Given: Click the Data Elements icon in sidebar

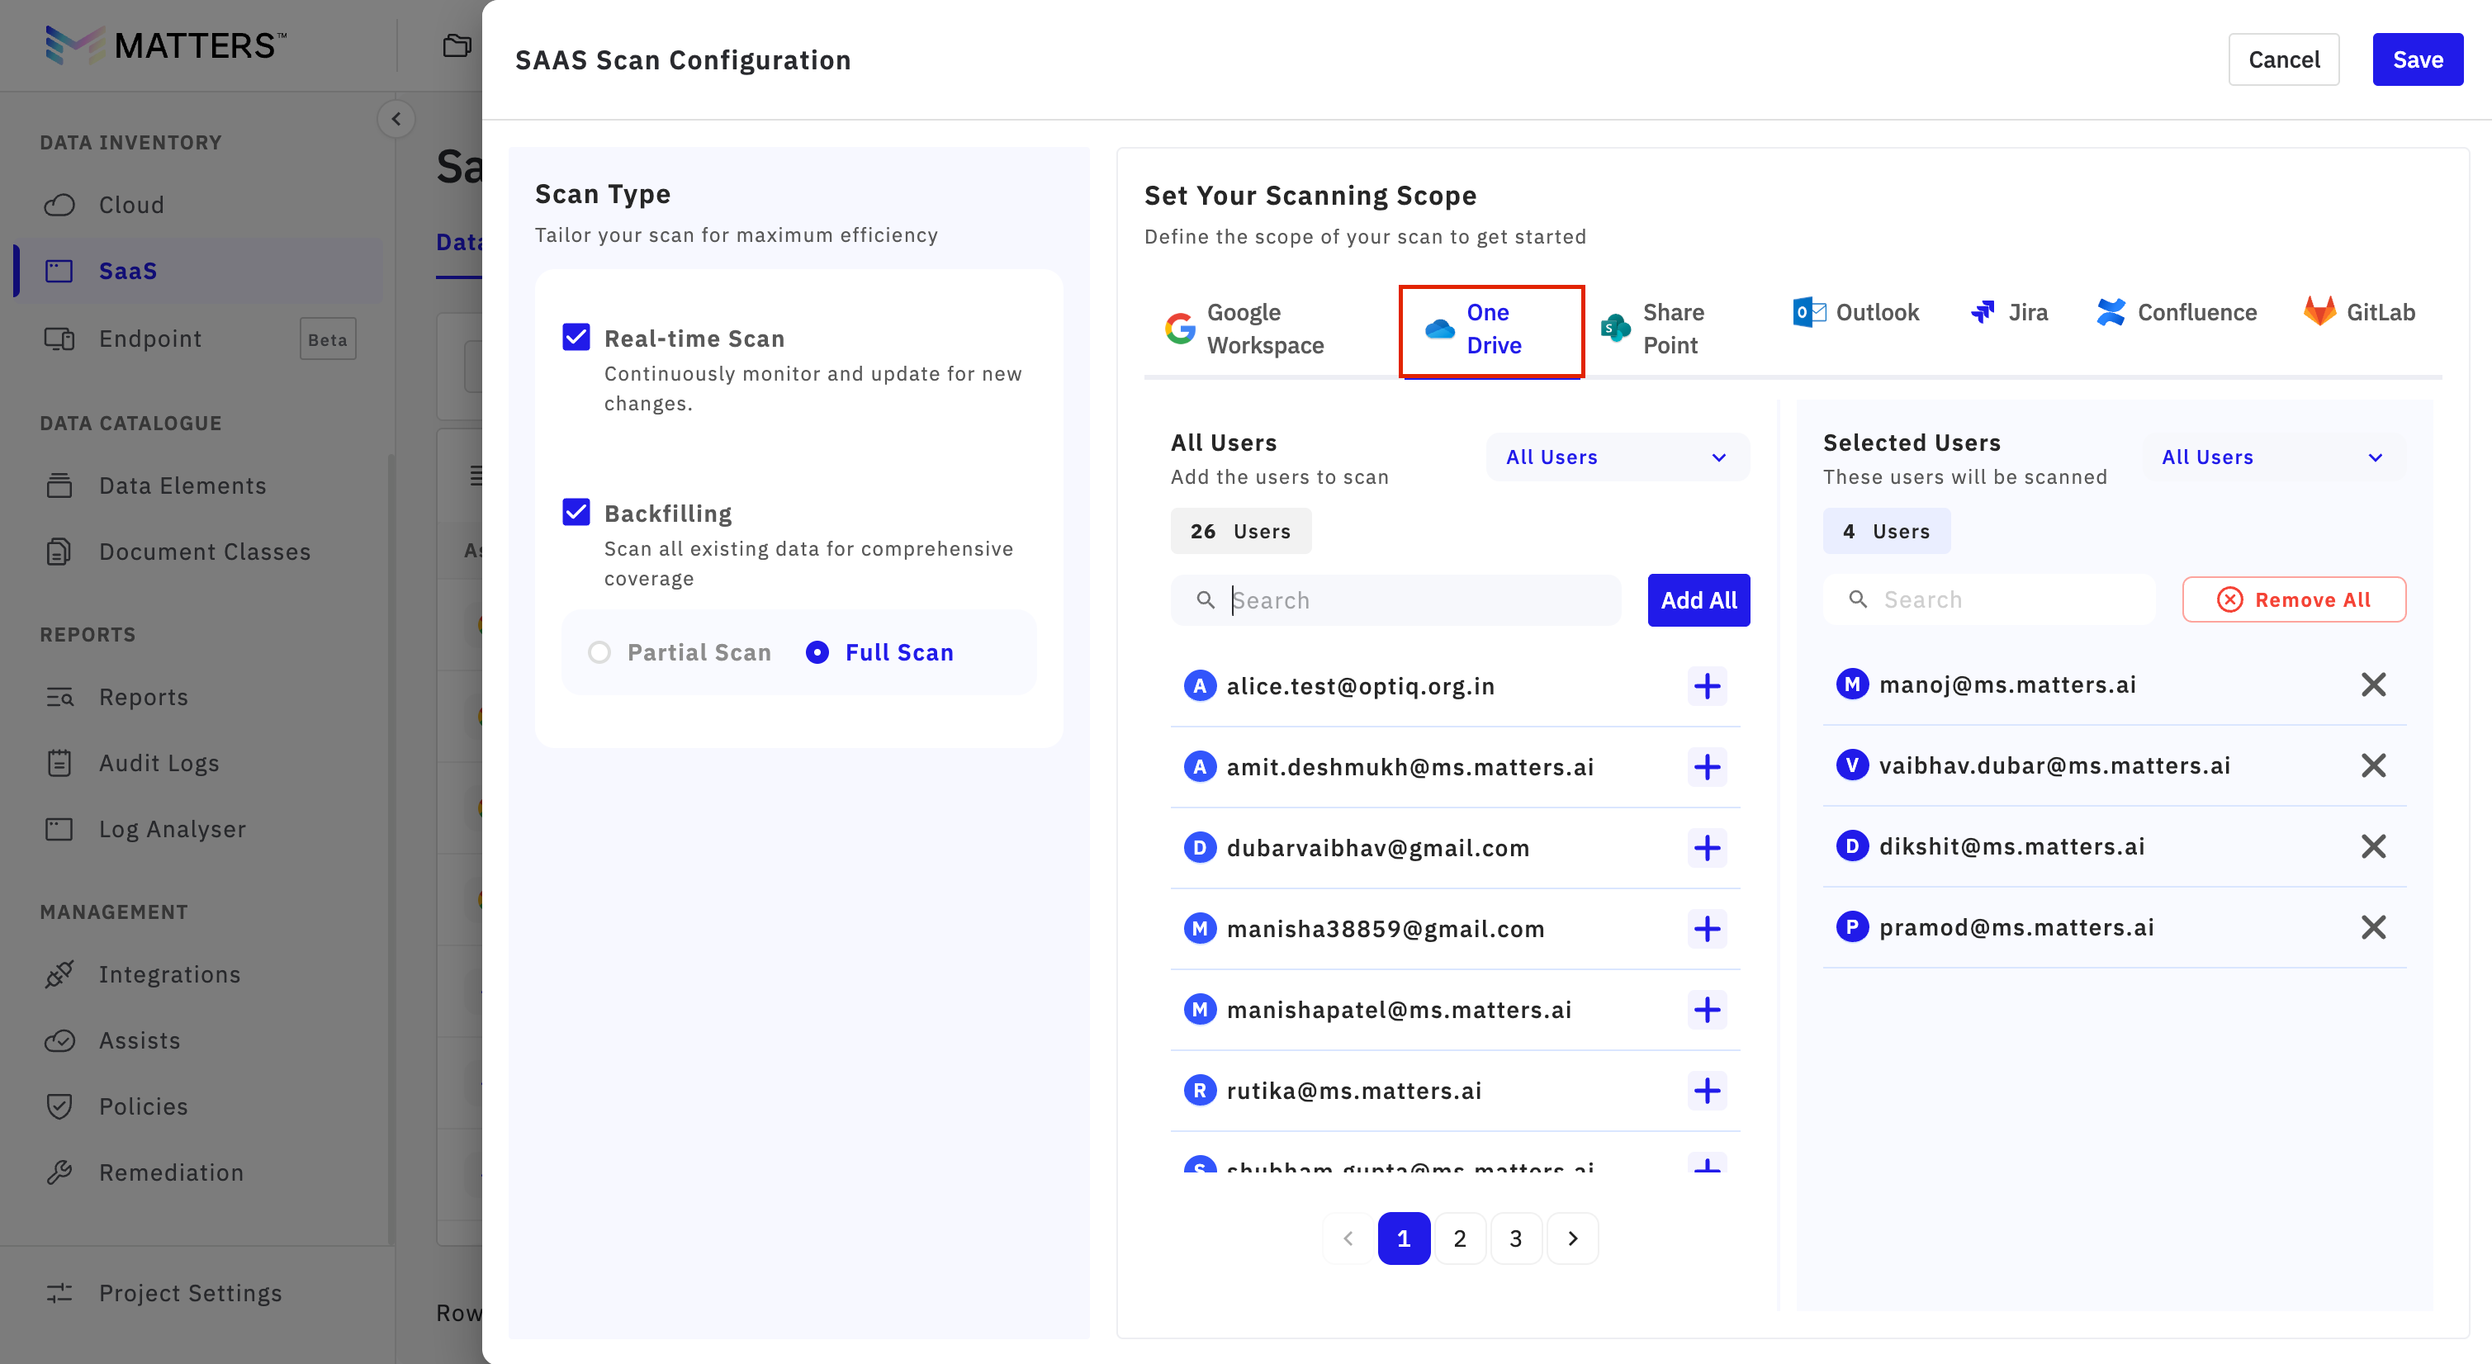Looking at the screenshot, I should (59, 485).
